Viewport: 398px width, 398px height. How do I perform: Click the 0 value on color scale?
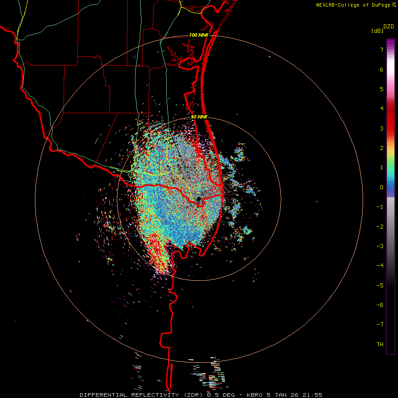point(382,188)
